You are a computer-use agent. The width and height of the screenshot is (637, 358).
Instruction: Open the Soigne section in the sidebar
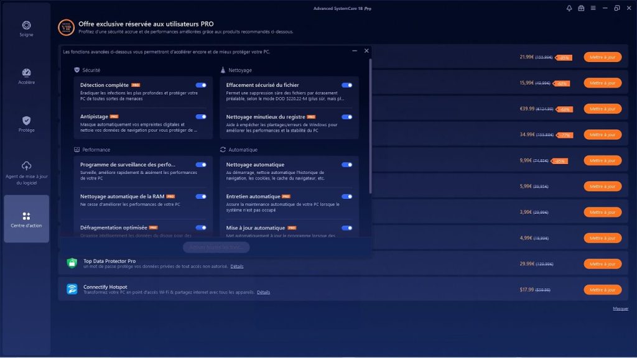pos(26,27)
